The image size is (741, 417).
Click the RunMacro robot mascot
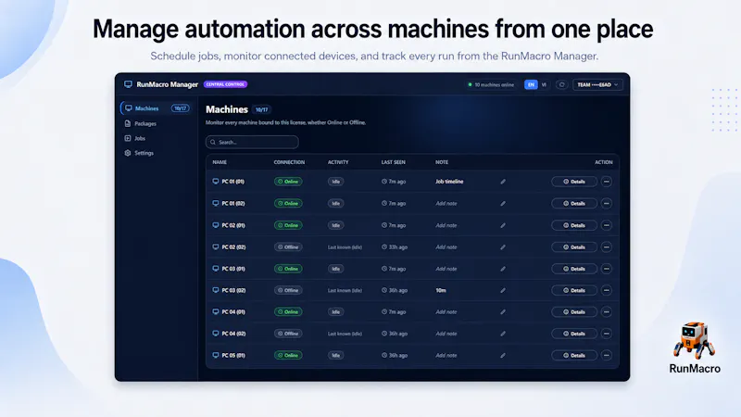point(694,341)
